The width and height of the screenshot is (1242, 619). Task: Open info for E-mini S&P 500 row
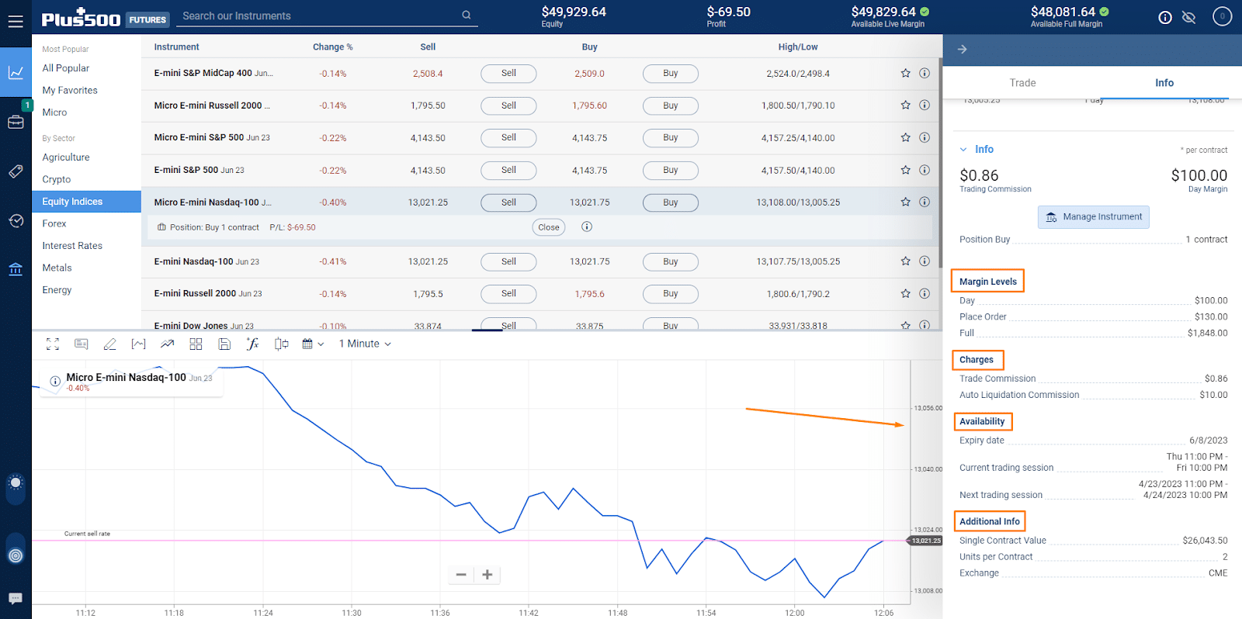[925, 171]
